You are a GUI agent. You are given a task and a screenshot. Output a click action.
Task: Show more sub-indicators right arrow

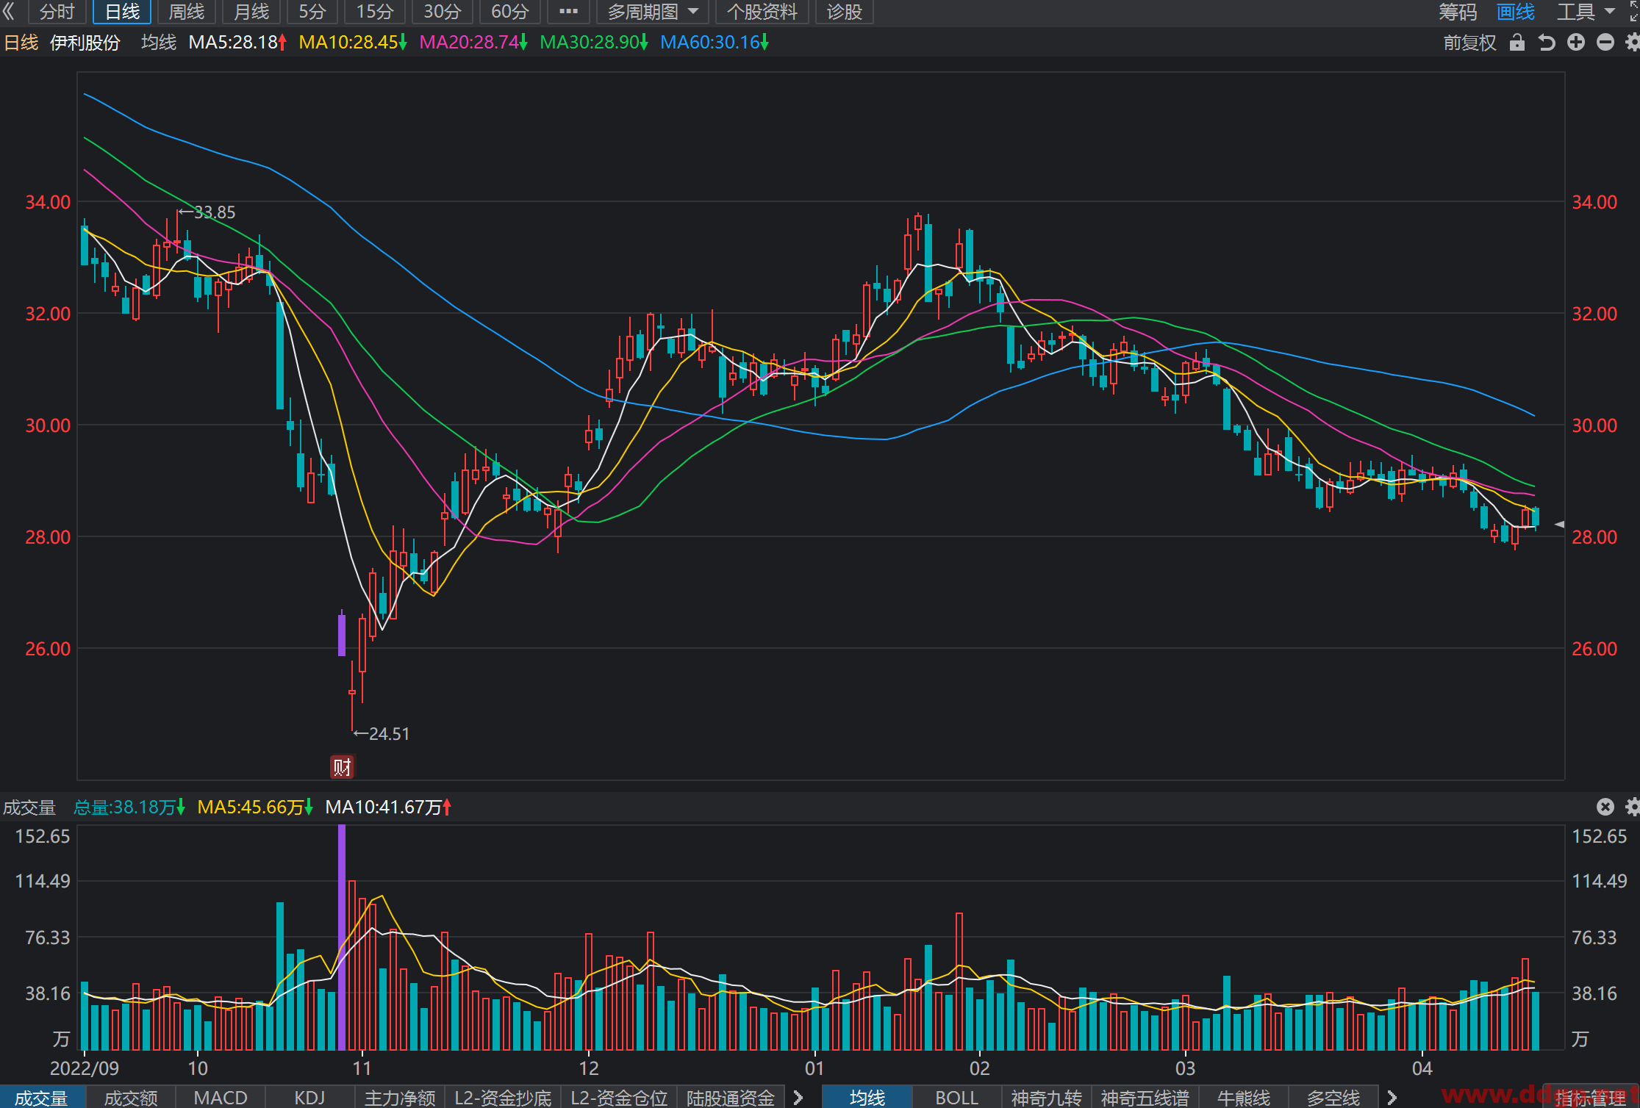(798, 1097)
